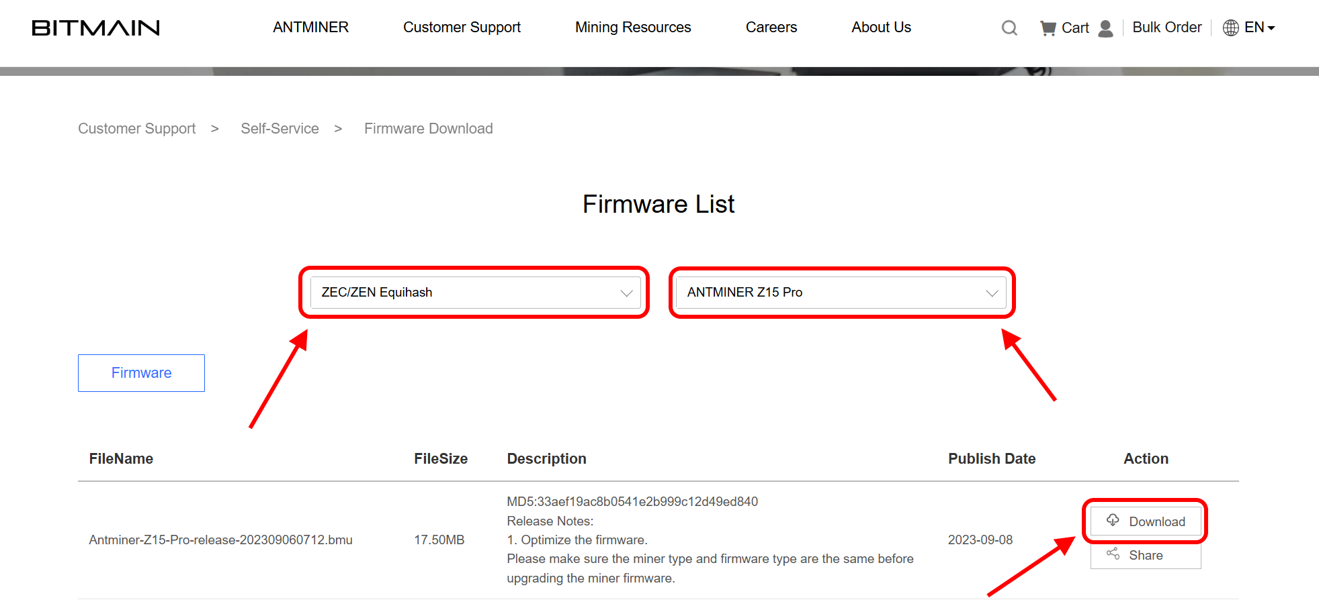Screen dimensions: 1319x608
Task: Open the ANTMINER Z15 Pro model dropdown
Action: [x=841, y=293]
